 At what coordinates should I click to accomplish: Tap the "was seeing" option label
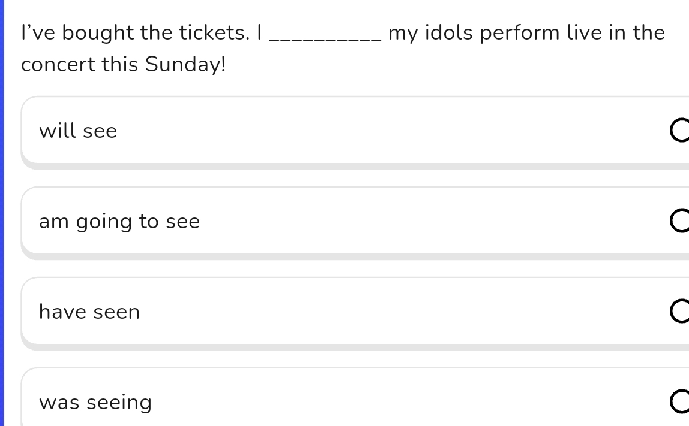(95, 402)
